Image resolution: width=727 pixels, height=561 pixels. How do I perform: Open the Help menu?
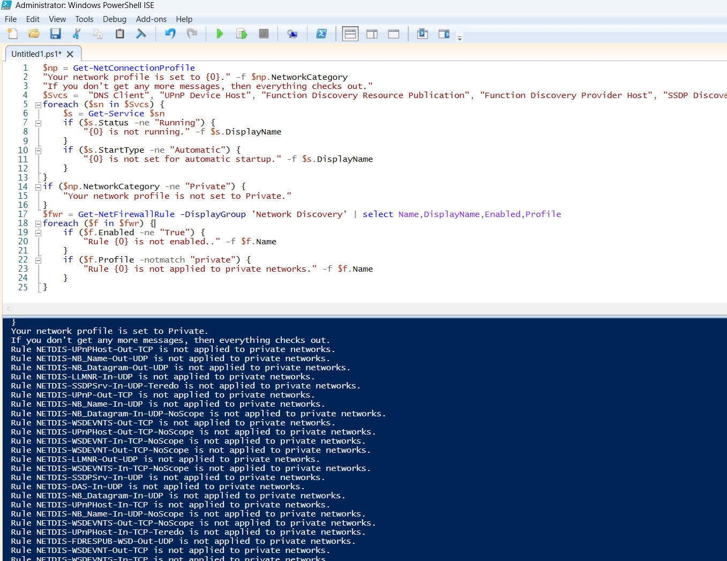184,19
